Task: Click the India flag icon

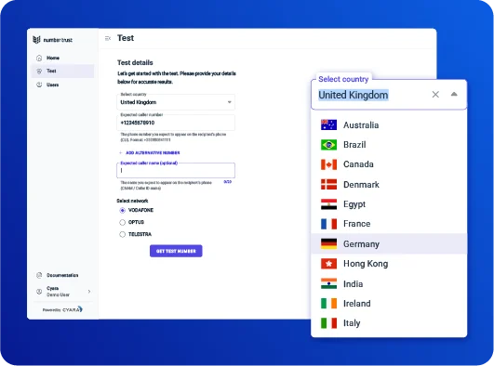Action: click(x=328, y=283)
